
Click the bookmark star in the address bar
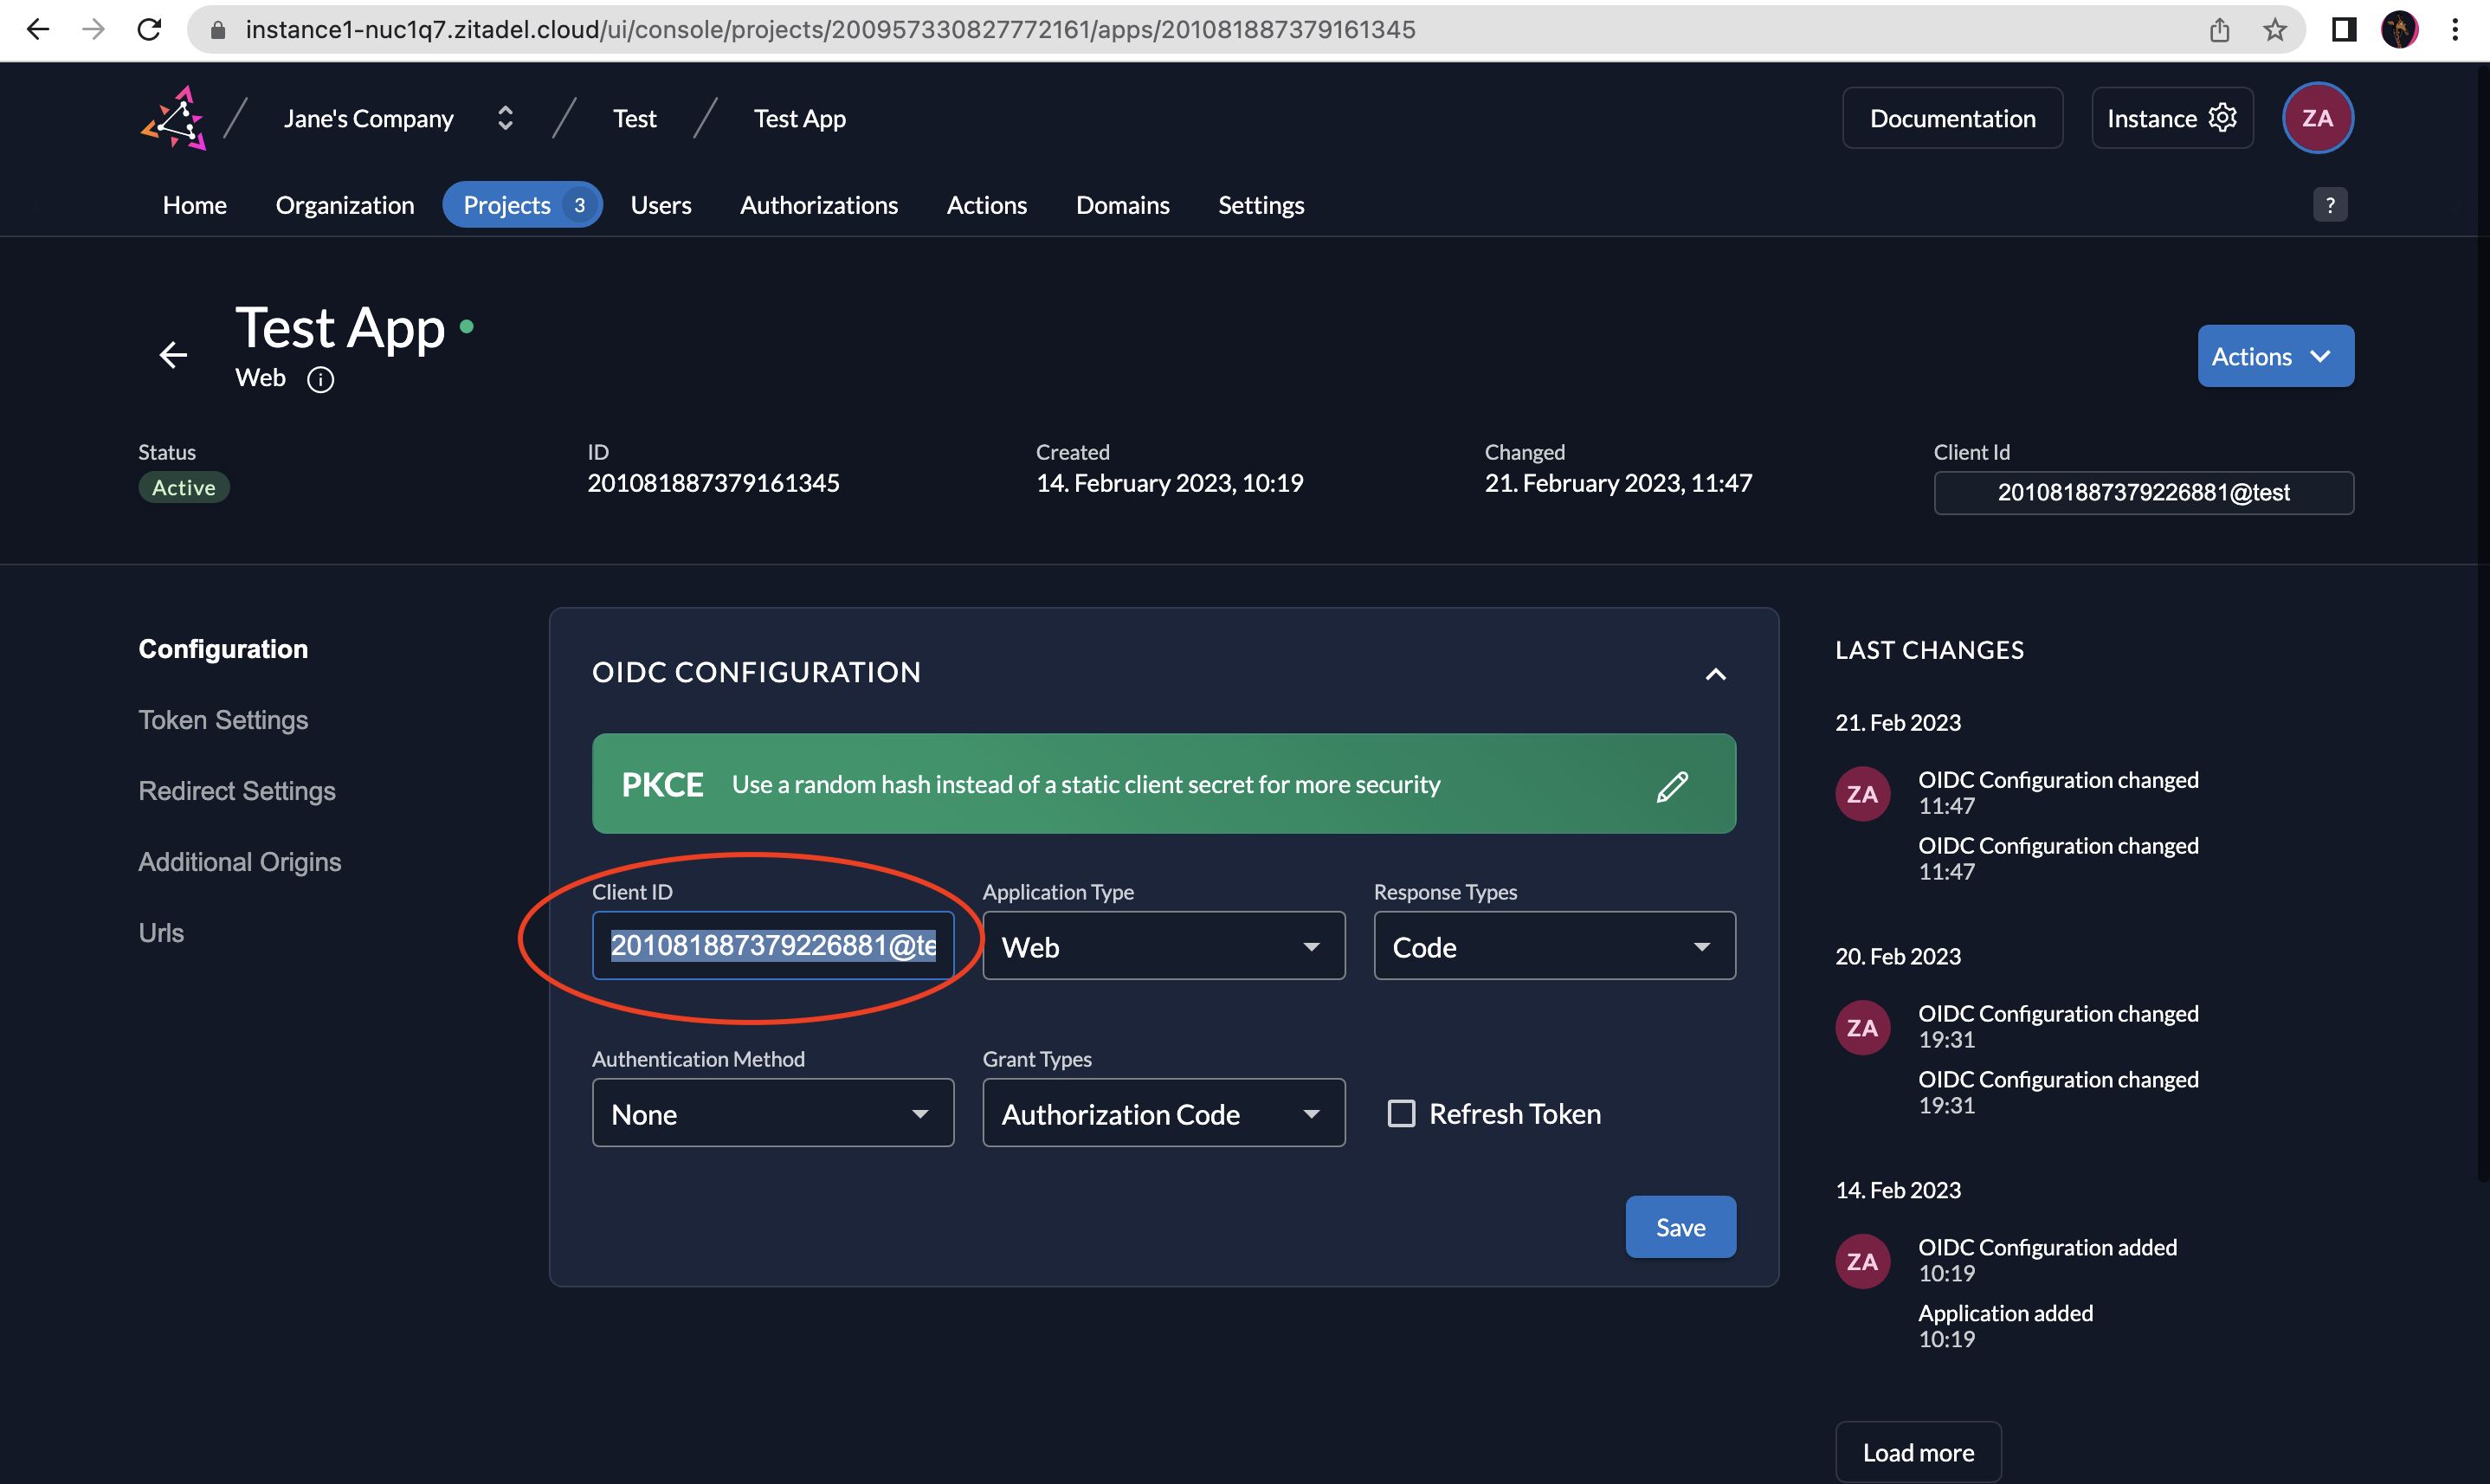point(2277,30)
